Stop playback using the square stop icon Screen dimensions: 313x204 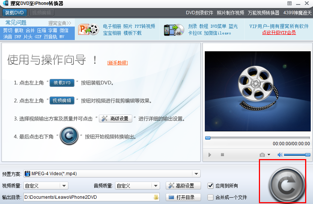[222, 155]
